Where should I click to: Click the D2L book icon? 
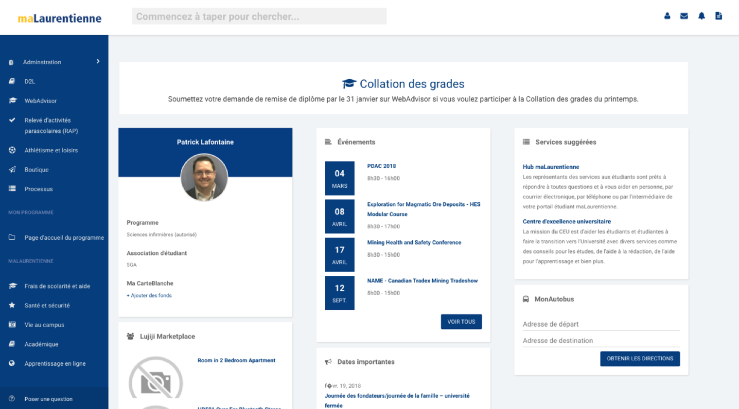[12, 81]
